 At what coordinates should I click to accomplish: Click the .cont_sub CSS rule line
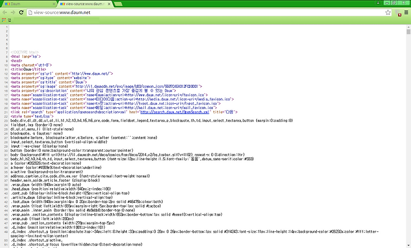(70, 193)
